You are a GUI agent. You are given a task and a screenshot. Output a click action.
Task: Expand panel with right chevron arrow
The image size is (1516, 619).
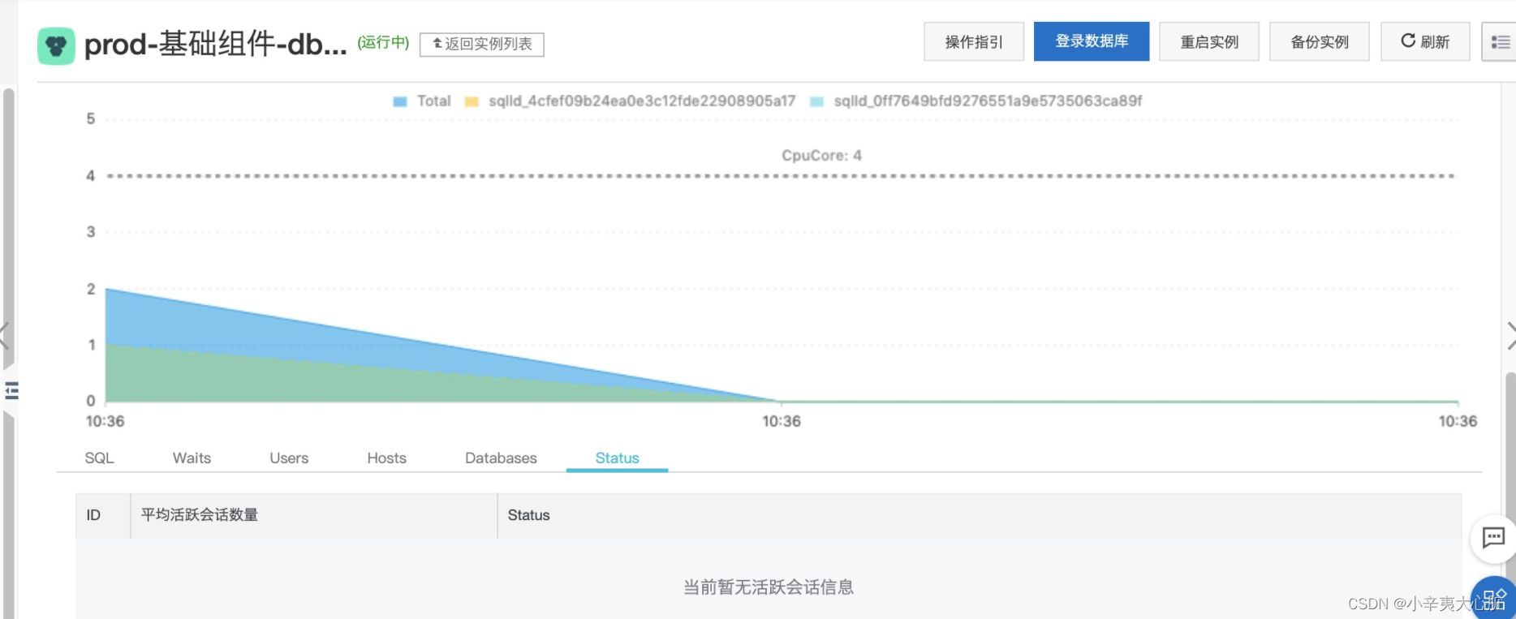[1510, 336]
